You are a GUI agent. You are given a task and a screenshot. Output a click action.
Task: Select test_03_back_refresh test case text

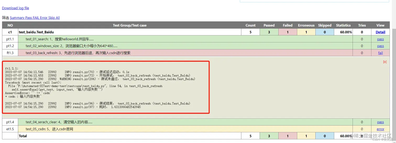pos(78,53)
